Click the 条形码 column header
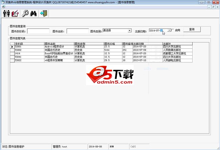The width and height of the screenshot is (220, 150). (x=29, y=44)
